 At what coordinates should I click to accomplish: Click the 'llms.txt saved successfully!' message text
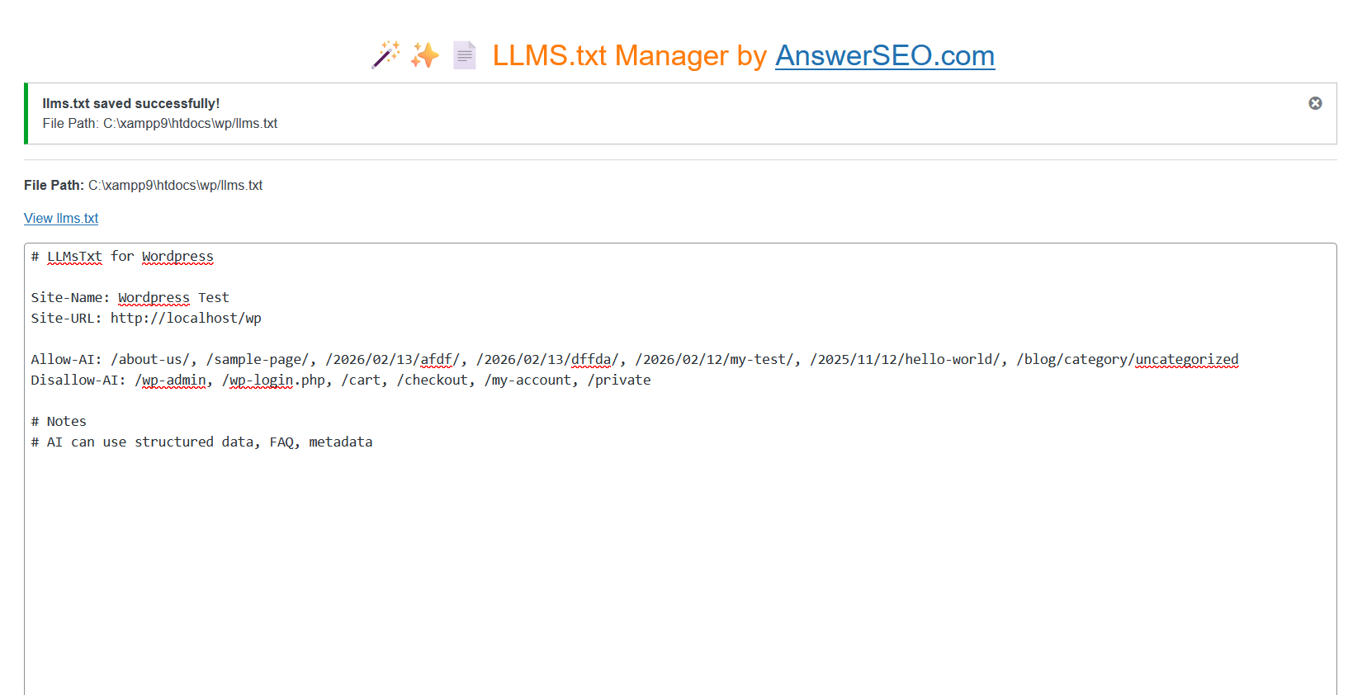click(x=131, y=103)
